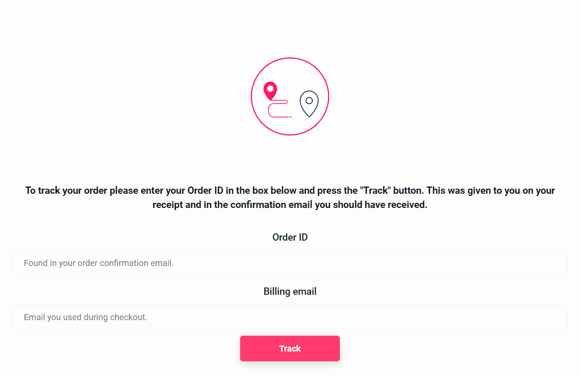Click the Track button label text
Viewport: 580px width, 379px height.
click(290, 348)
